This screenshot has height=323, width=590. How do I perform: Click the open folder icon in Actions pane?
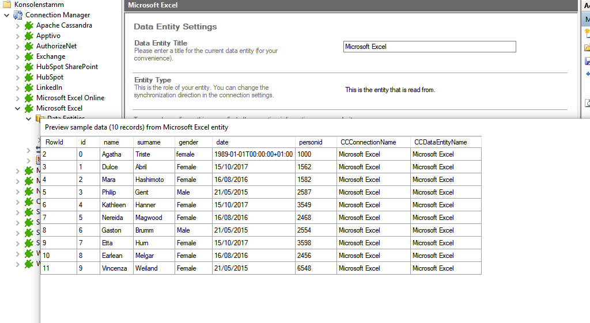pos(587,48)
